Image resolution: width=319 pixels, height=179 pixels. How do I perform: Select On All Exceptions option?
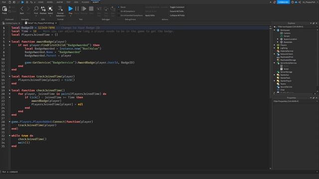pos(126,11)
